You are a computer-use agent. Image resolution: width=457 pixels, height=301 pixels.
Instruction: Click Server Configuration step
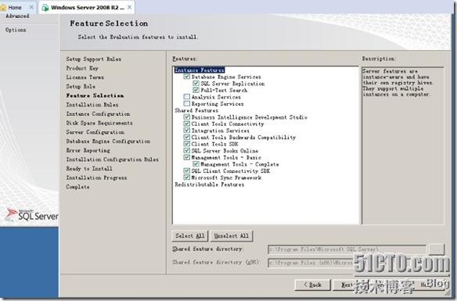click(x=95, y=132)
